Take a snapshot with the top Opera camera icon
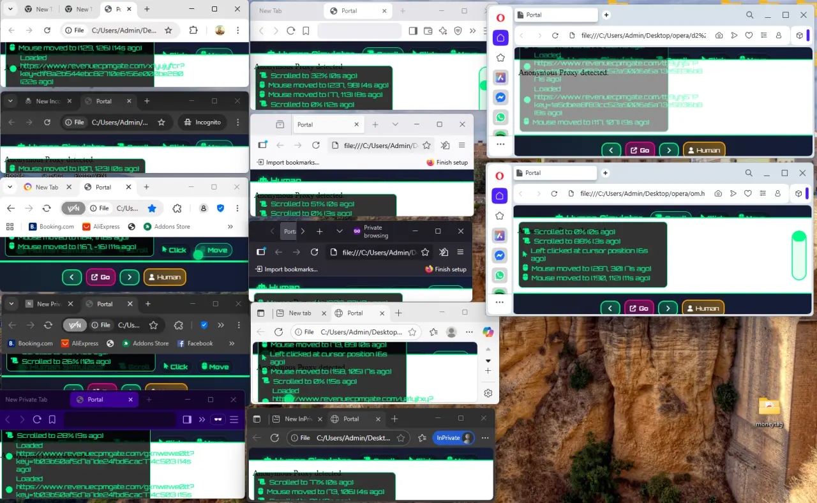The height and width of the screenshot is (503, 817). [x=719, y=36]
